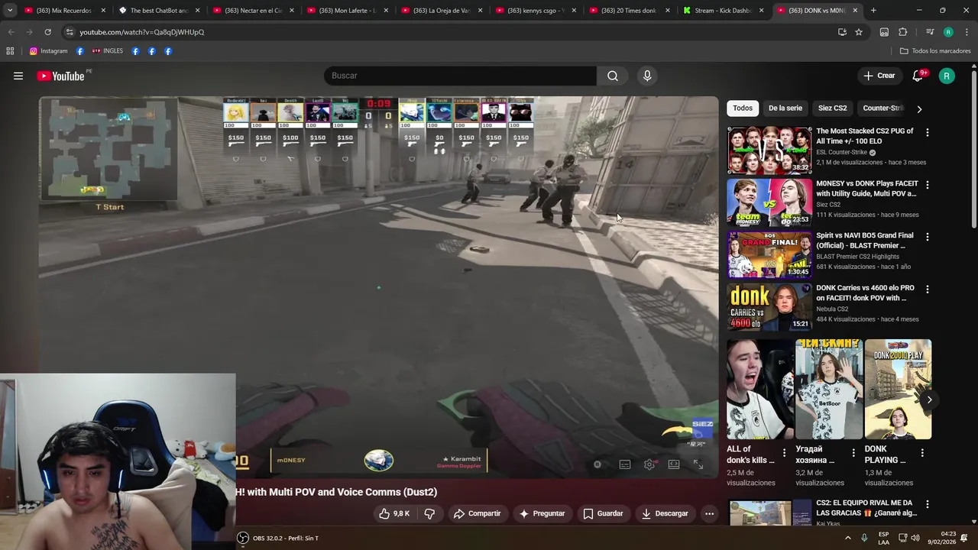Like the video with 9,8 K likes
Screen dimensions: 978x550
coord(395,513)
